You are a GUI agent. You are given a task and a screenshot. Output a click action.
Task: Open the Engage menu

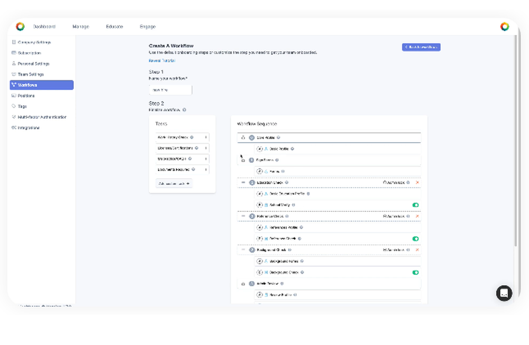tap(148, 26)
